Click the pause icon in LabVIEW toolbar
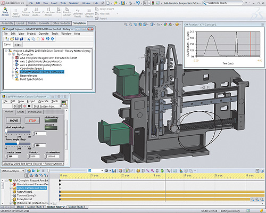266x213 pixels. pos(29,106)
